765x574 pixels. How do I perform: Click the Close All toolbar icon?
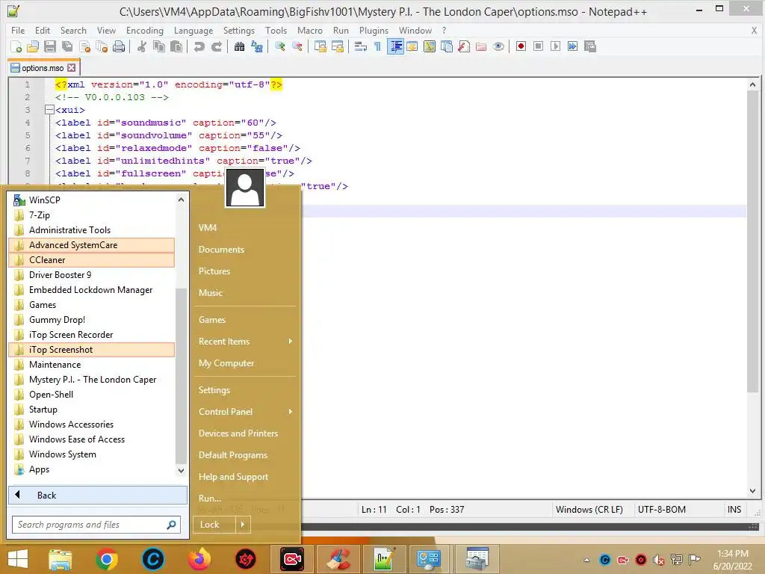[x=102, y=46]
